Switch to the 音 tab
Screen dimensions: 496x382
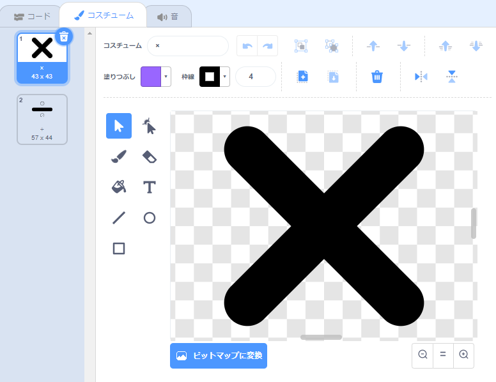[168, 17]
